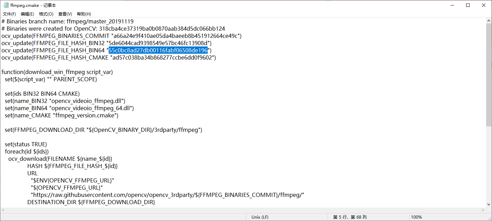Click the set(FFMPEG_DOWNLOAD_DIR ...) line
The image size is (492, 221).
(104, 130)
